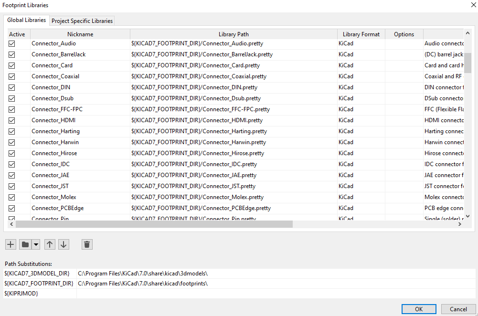The height and width of the screenshot is (316, 478).
Task: Toggle Active checkbox for Connector_BarrelJack
Action: 11,54
